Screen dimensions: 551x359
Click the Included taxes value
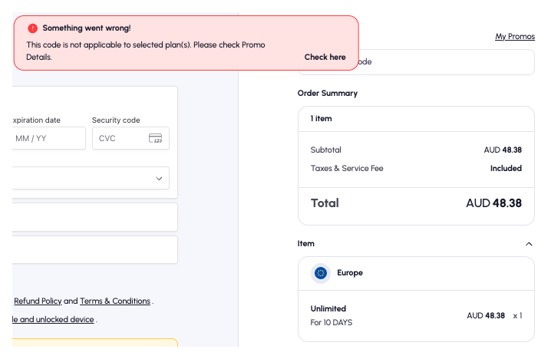pyautogui.click(x=506, y=168)
